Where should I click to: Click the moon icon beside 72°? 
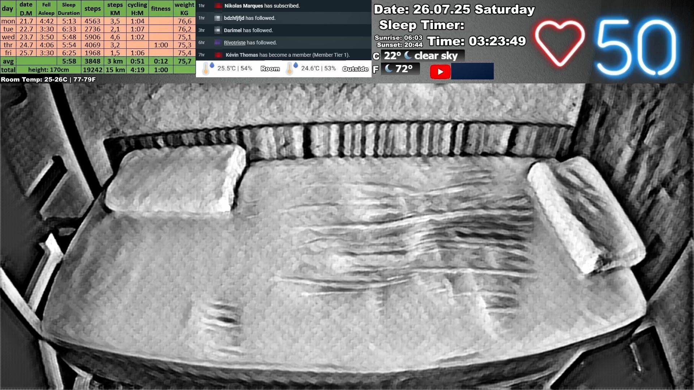[389, 68]
